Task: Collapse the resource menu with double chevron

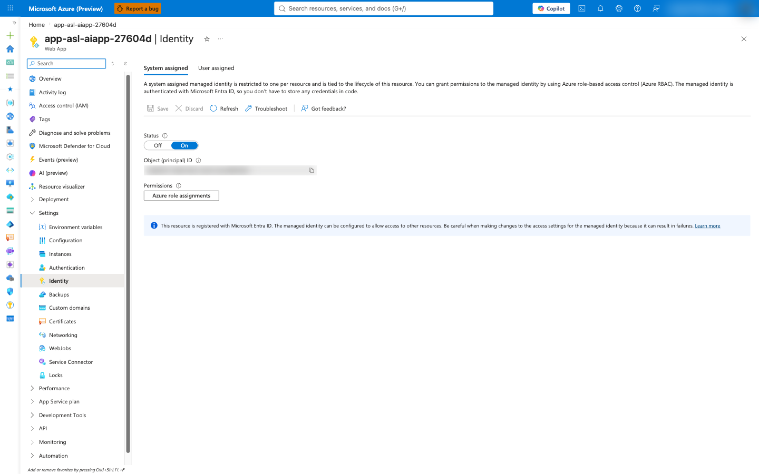Action: point(125,64)
